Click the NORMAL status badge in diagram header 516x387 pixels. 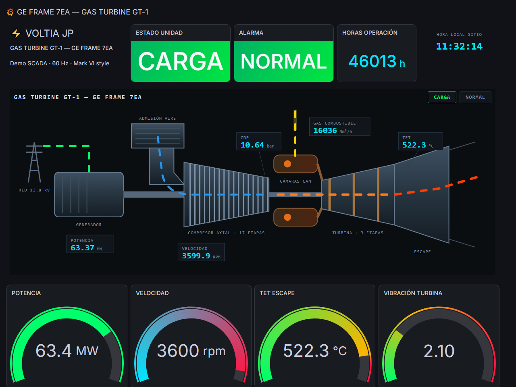(x=475, y=97)
